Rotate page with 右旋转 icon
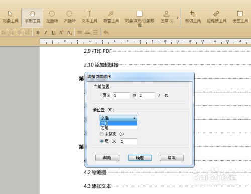251x194 pixels. pos(70,17)
